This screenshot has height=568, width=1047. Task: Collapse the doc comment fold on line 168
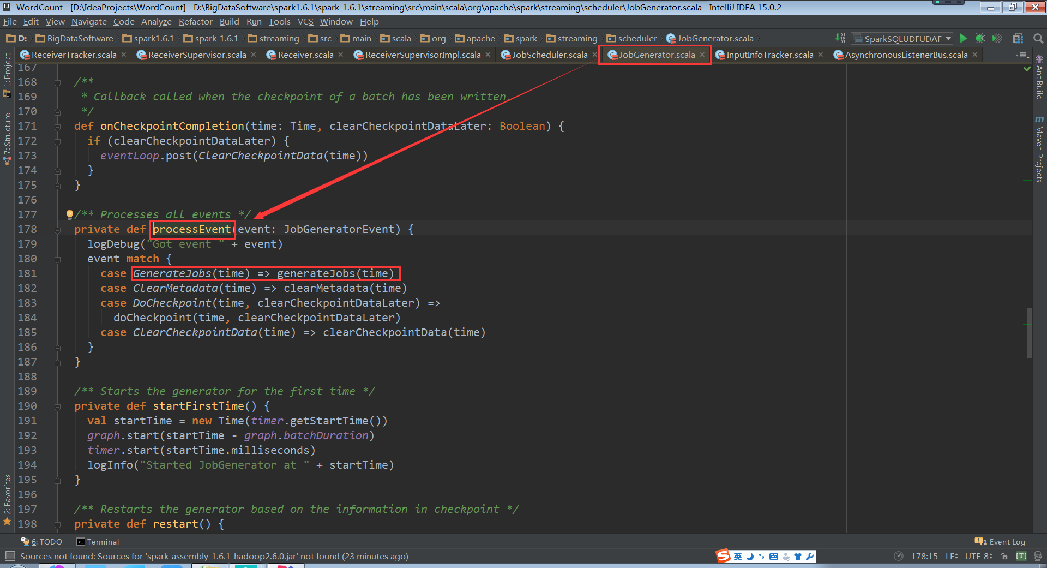[x=57, y=82]
